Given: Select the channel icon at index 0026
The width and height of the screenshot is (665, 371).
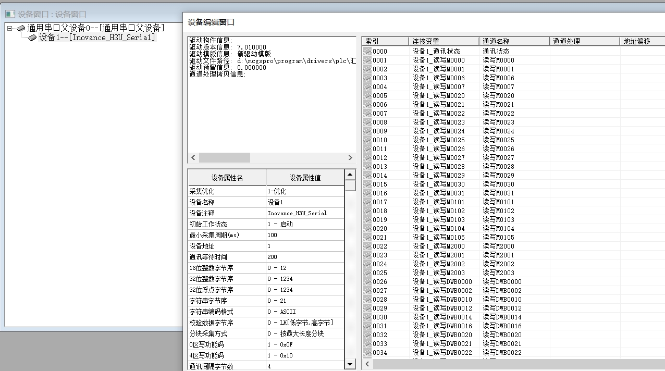Looking at the screenshot, I should point(367,282).
